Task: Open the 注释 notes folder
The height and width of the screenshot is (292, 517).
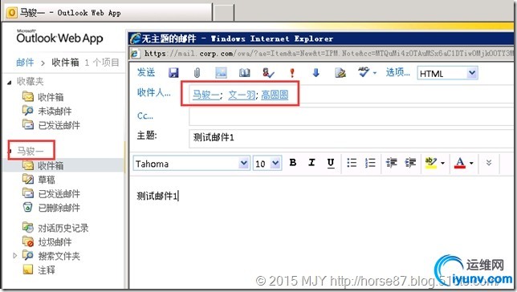Action: (x=47, y=270)
